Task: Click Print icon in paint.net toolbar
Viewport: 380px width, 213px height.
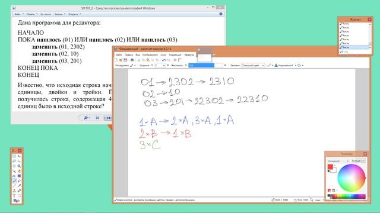Action: coord(132,60)
